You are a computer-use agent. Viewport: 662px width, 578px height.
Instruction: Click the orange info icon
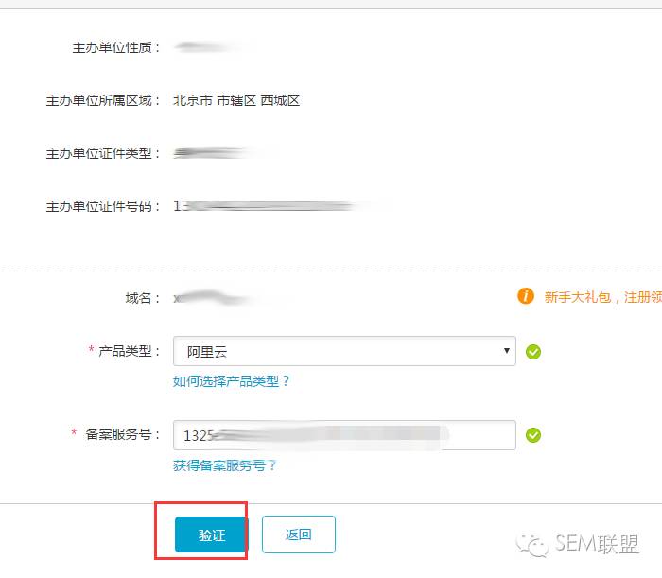point(526,296)
